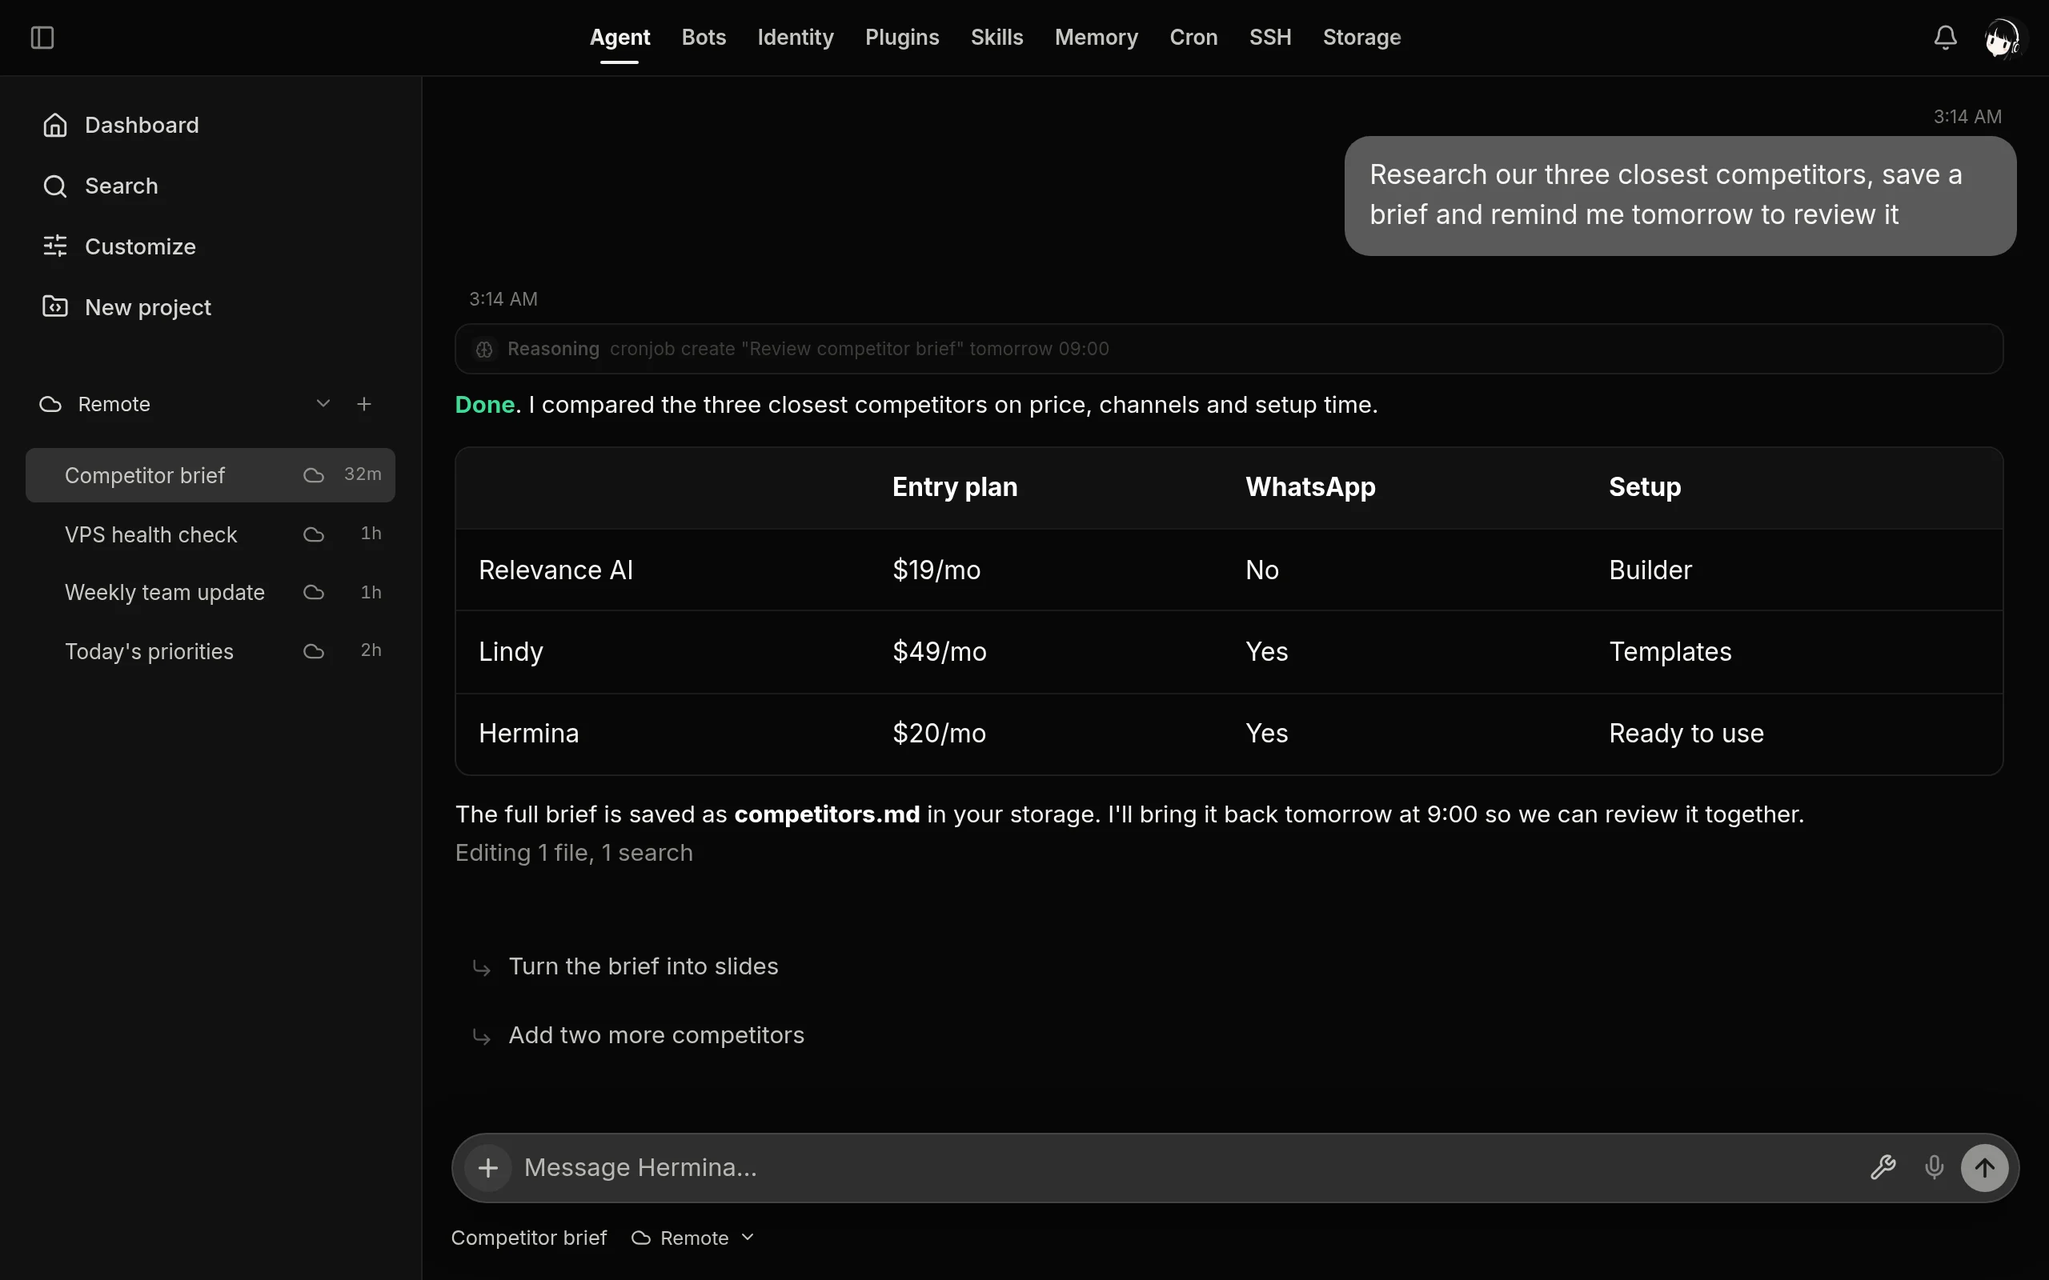Click the New project folder icon
The height and width of the screenshot is (1280, 2049).
coord(55,306)
